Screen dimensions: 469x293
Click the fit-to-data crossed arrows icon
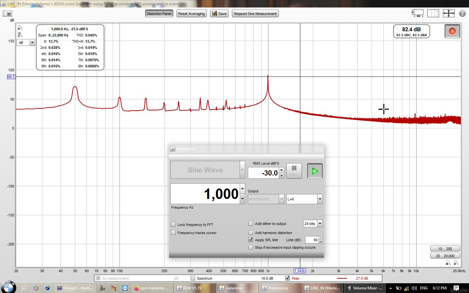[448, 13]
